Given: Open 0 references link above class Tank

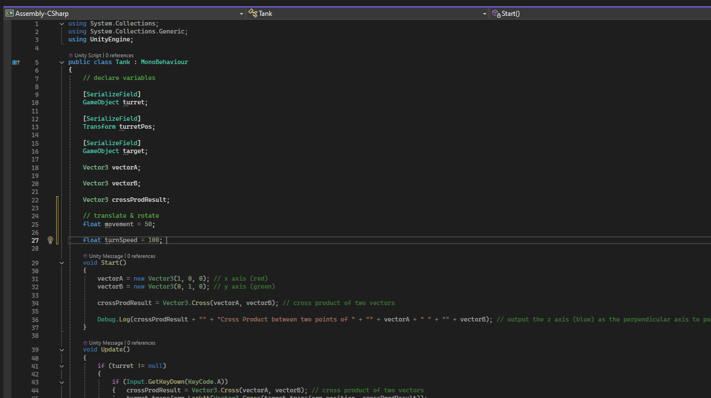Looking at the screenshot, I should [119, 56].
